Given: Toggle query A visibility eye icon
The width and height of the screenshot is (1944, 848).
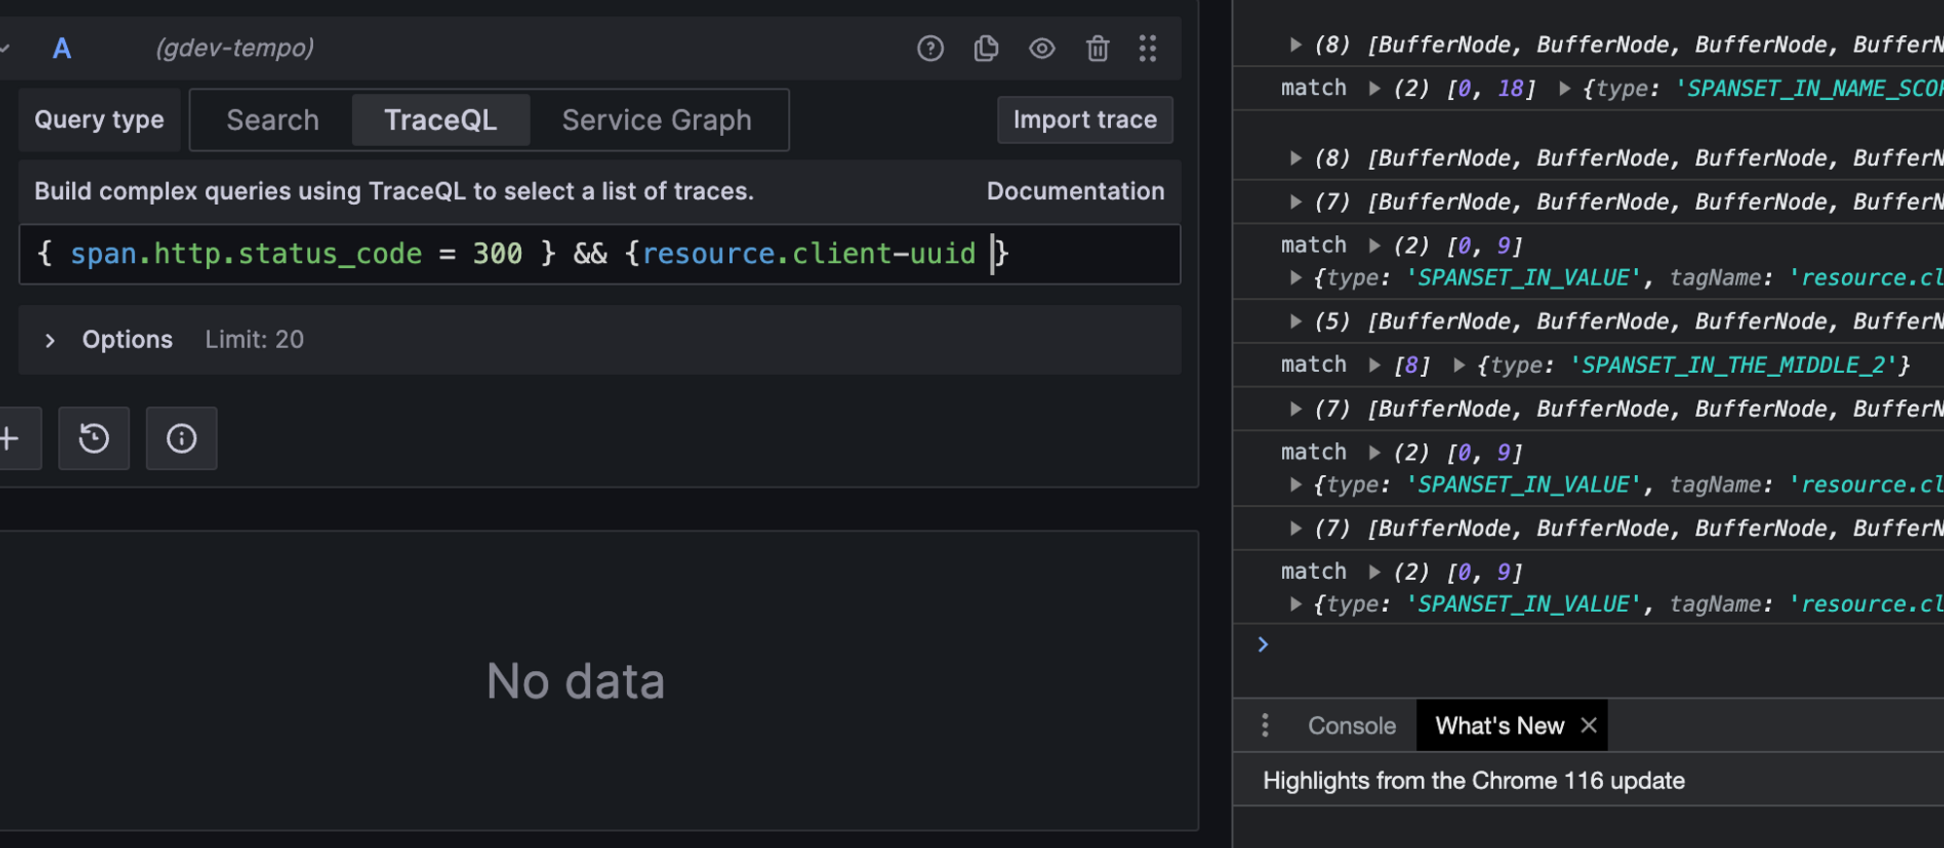Looking at the screenshot, I should tap(1042, 49).
